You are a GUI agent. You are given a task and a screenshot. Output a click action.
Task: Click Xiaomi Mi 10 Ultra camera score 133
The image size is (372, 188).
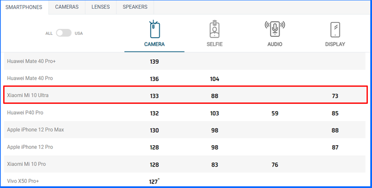point(154,96)
